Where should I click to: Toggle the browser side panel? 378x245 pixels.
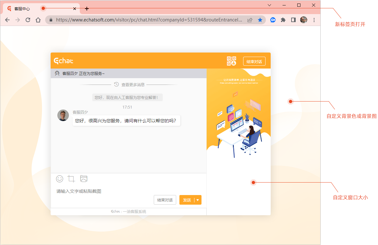pos(293,20)
